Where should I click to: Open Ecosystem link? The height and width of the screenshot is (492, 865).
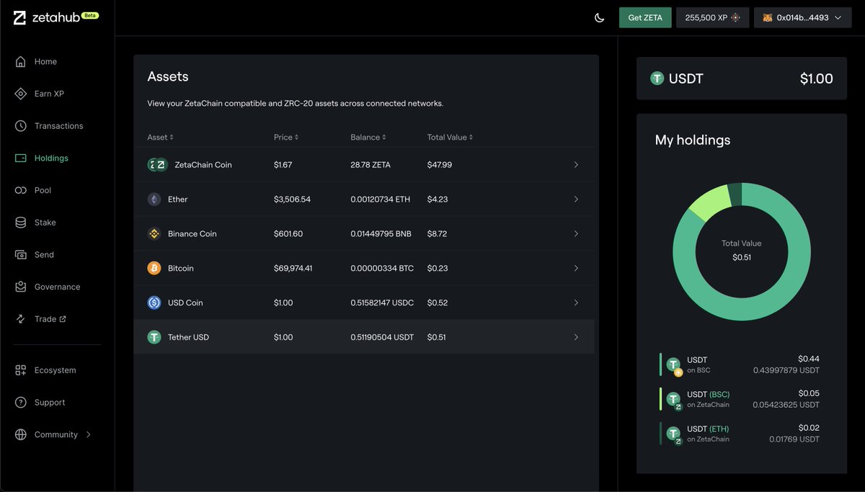[55, 370]
